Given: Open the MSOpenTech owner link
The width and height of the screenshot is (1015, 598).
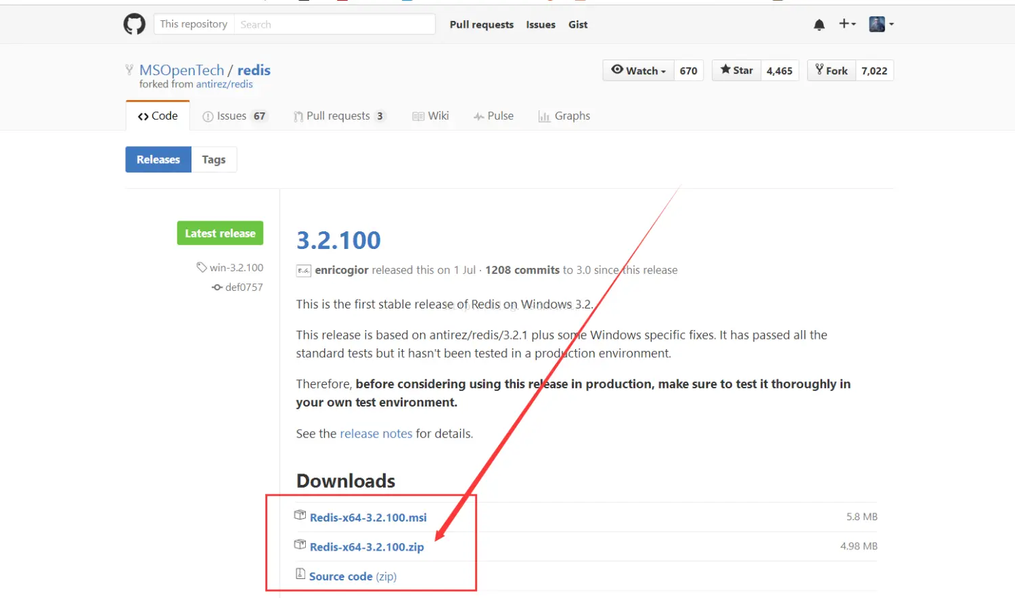Looking at the screenshot, I should pos(181,70).
